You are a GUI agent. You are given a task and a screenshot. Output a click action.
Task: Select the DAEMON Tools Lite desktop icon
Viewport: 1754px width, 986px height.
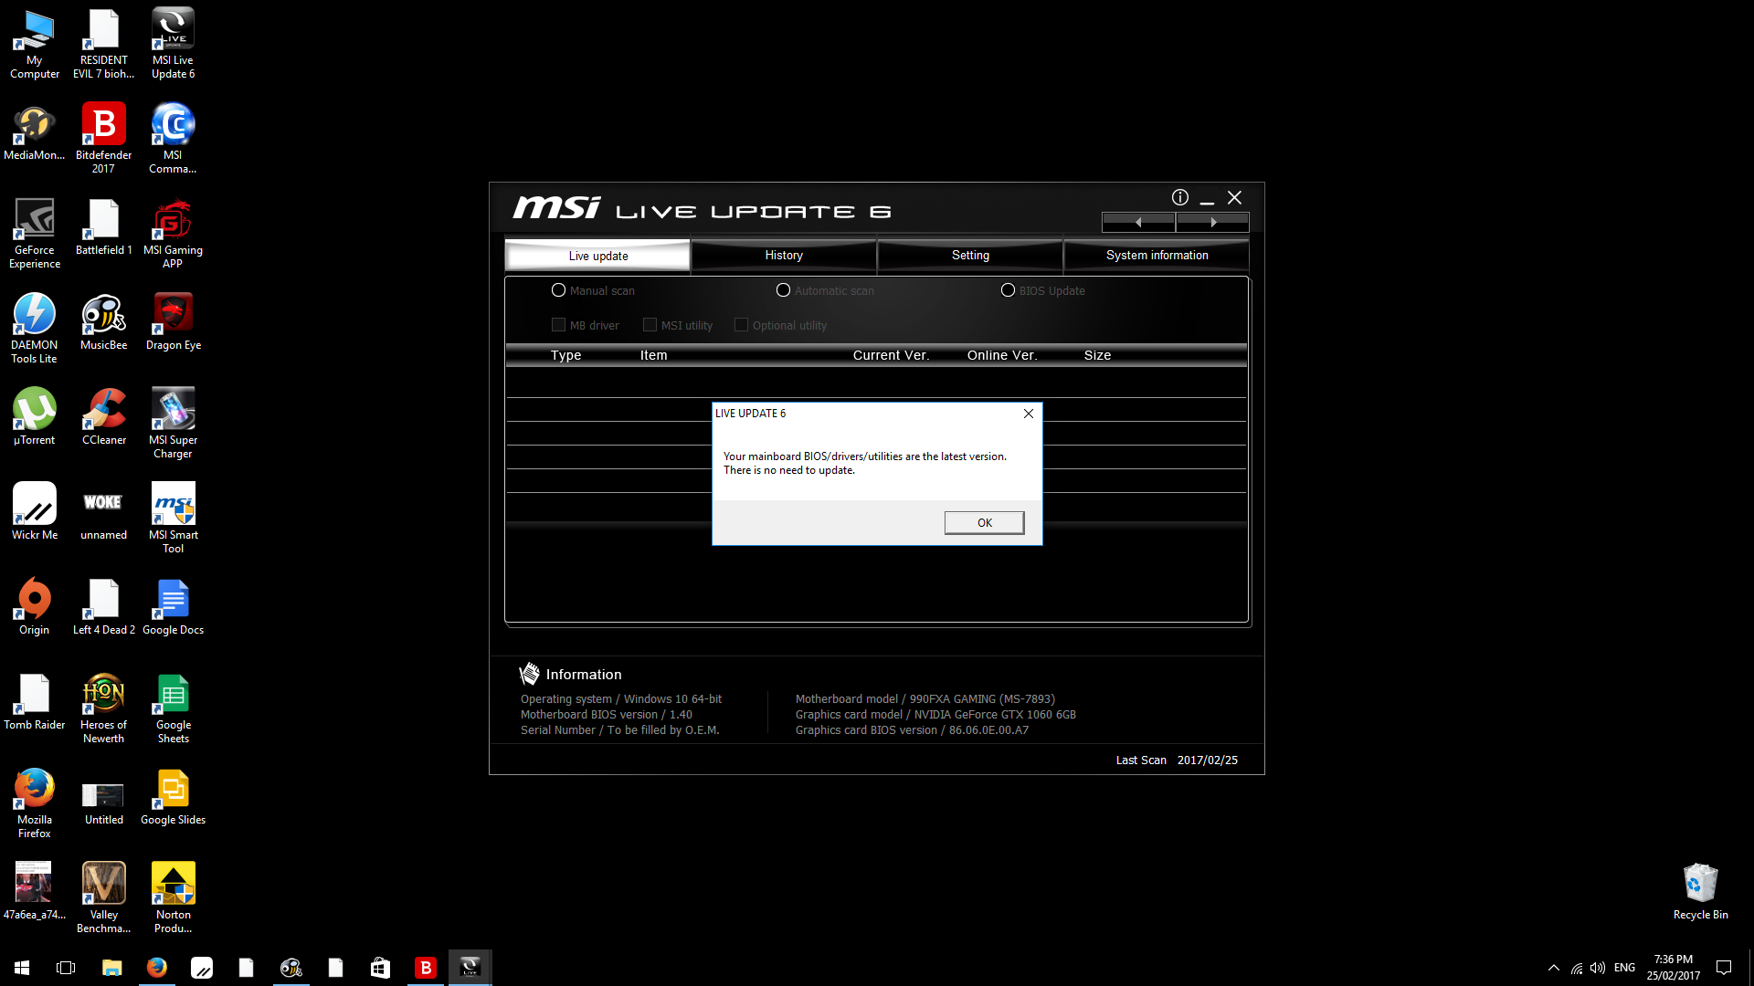pyautogui.click(x=34, y=329)
